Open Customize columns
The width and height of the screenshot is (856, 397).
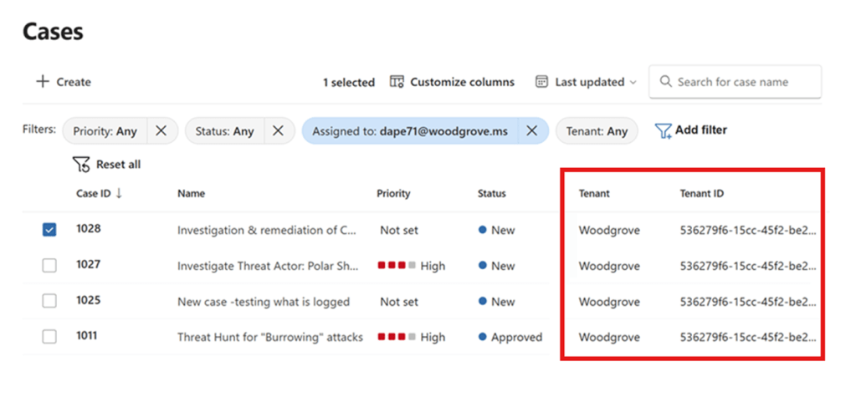452,82
